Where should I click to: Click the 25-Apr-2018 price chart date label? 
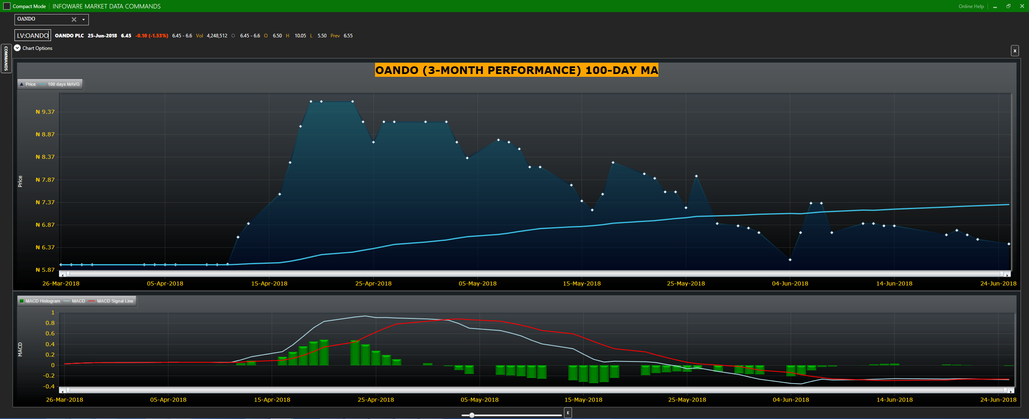(373, 283)
